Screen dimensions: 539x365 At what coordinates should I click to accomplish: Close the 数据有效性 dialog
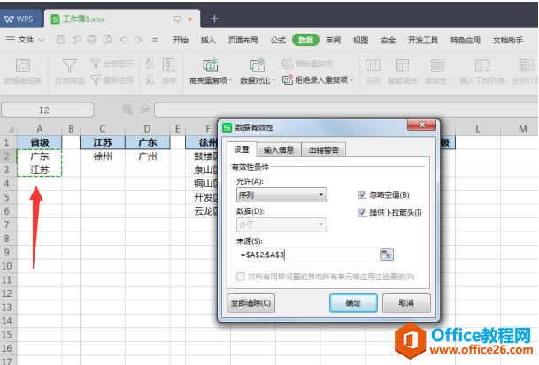point(422,125)
